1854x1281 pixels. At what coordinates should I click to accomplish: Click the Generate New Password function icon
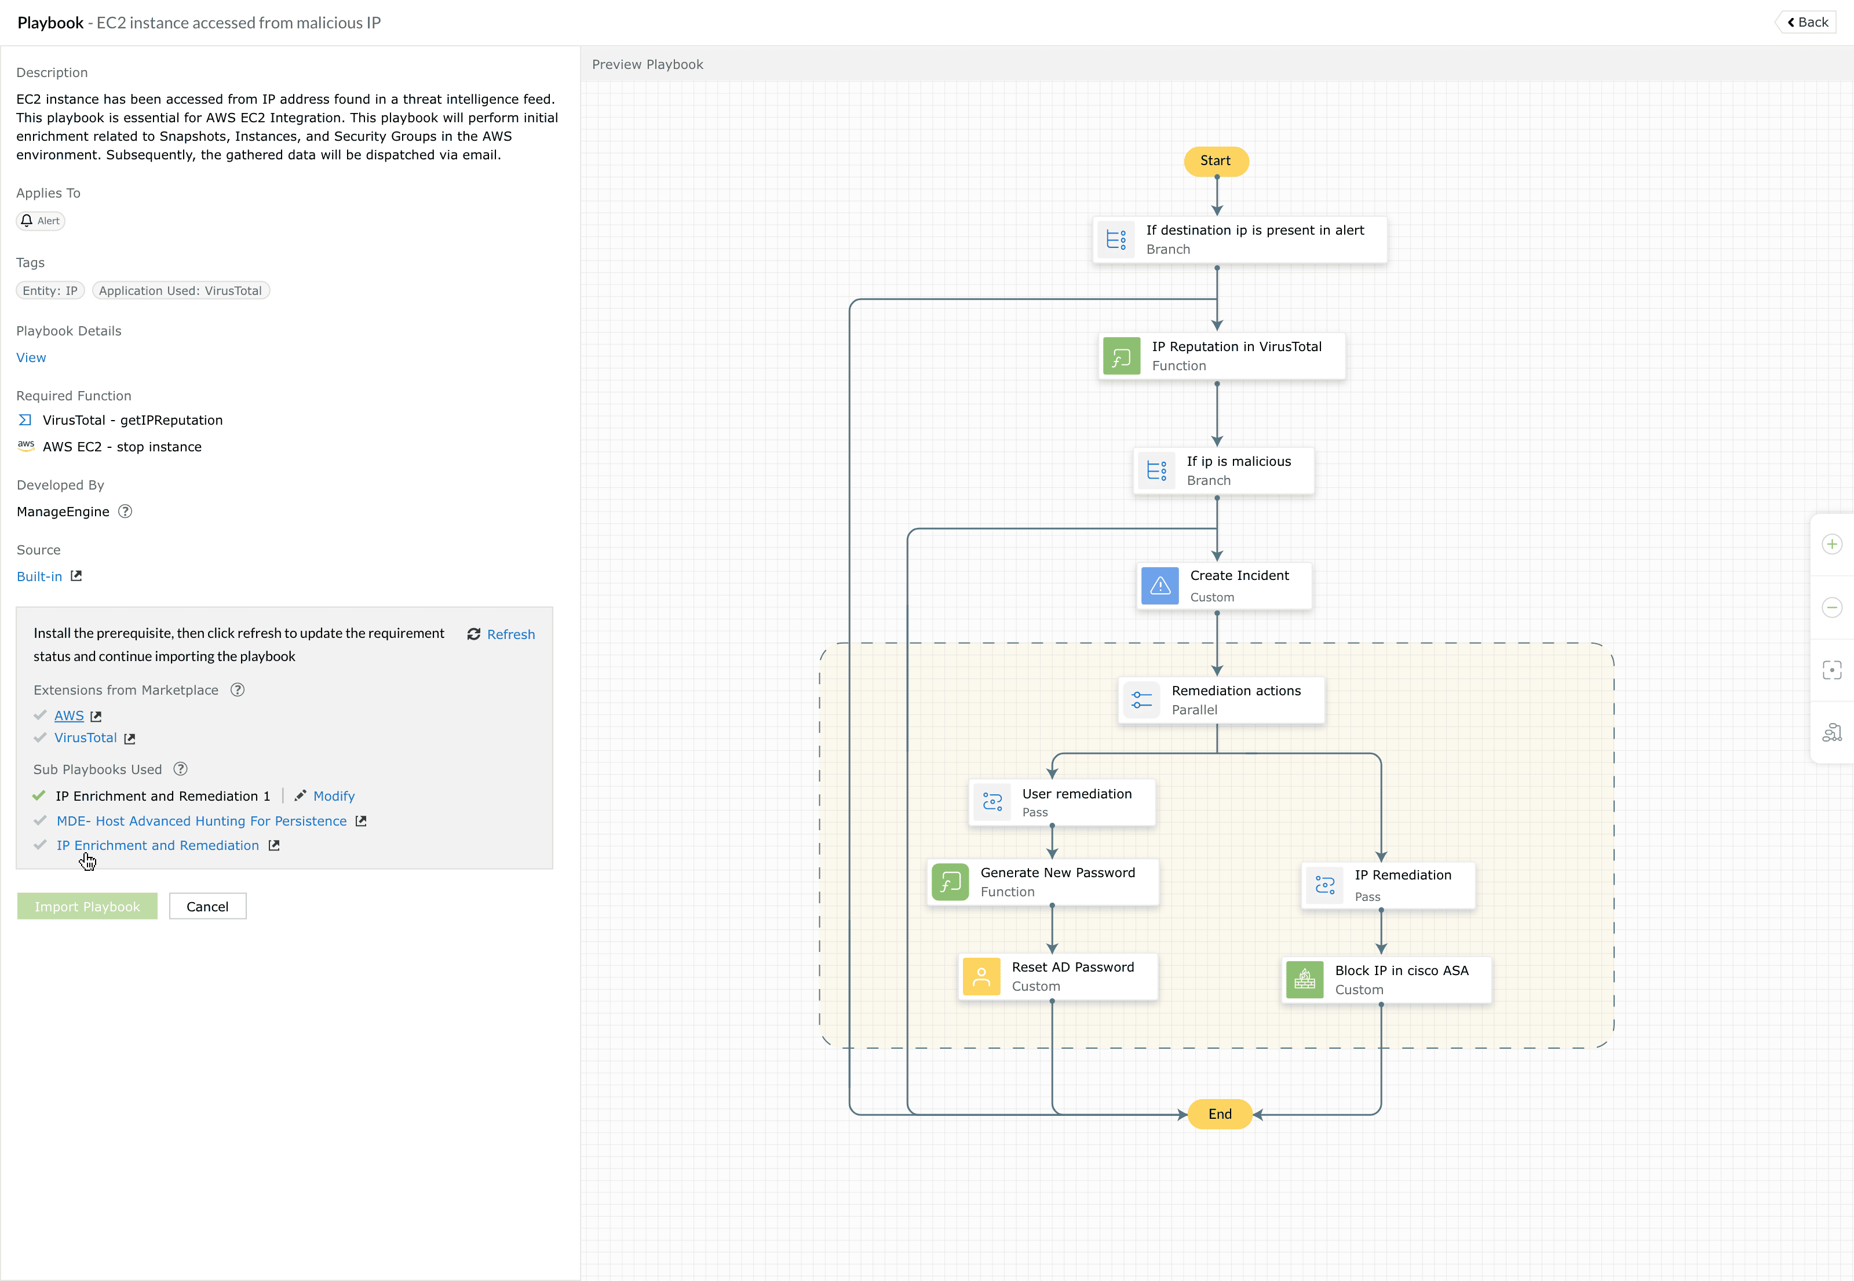950,882
